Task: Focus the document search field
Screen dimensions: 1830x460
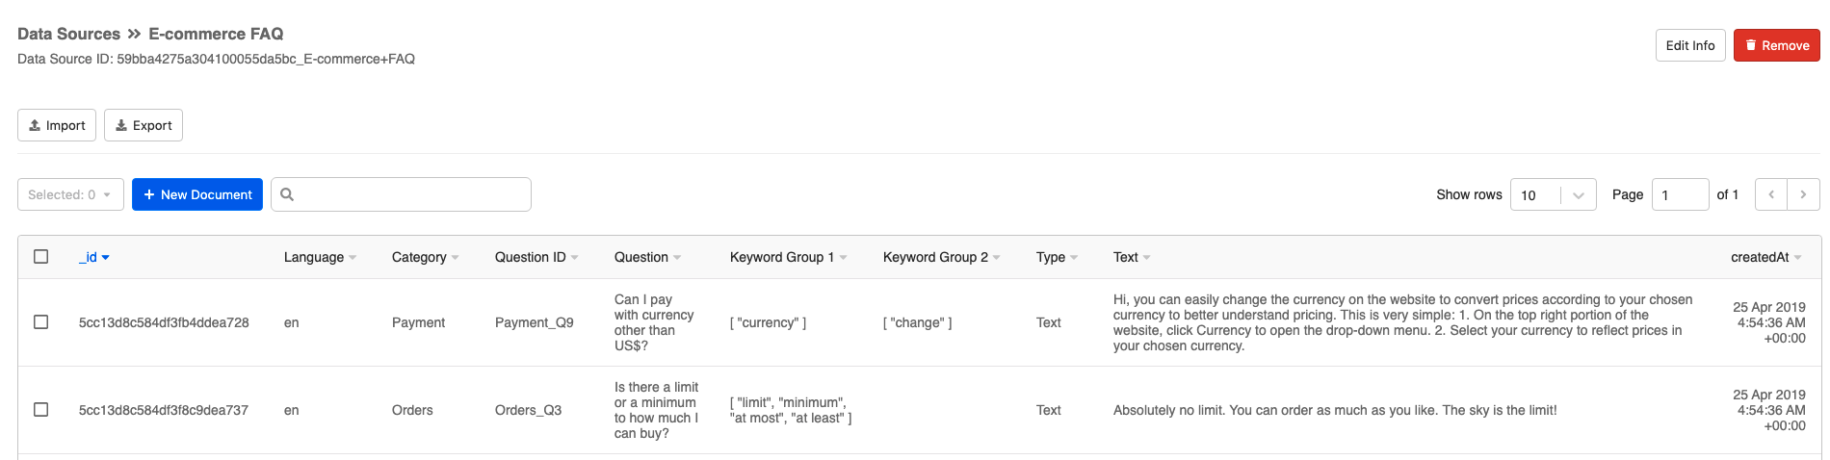Action: pos(401,194)
